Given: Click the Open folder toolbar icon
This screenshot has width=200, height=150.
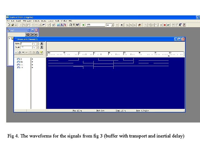Looking at the screenshot, I should click(x=12, y=25).
